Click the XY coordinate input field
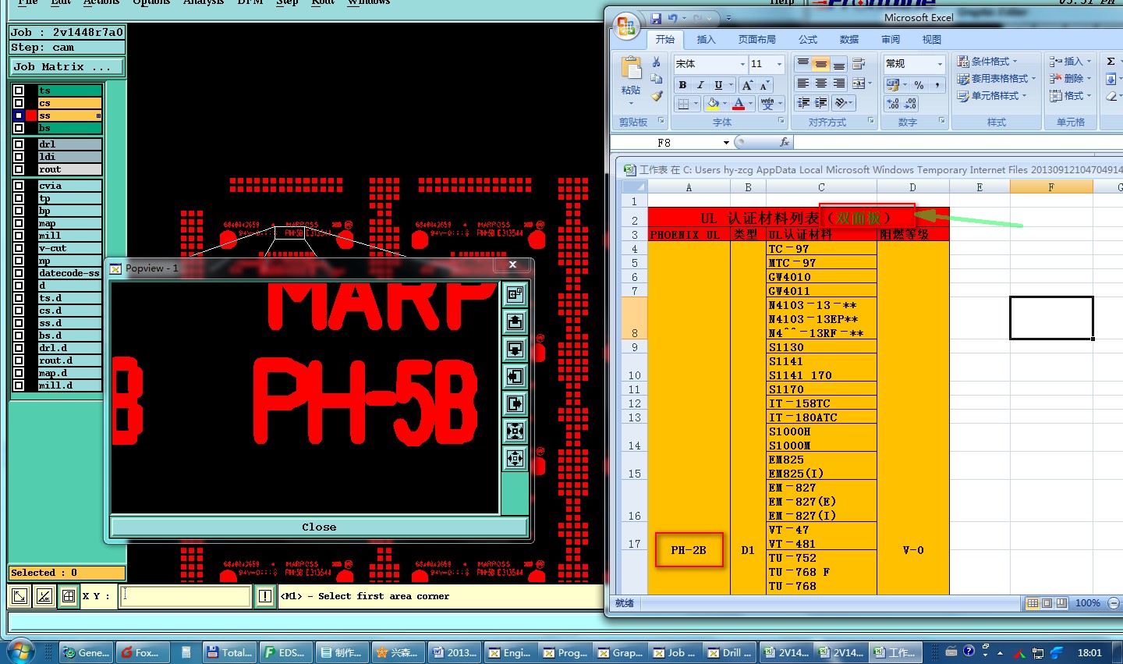 (x=186, y=596)
